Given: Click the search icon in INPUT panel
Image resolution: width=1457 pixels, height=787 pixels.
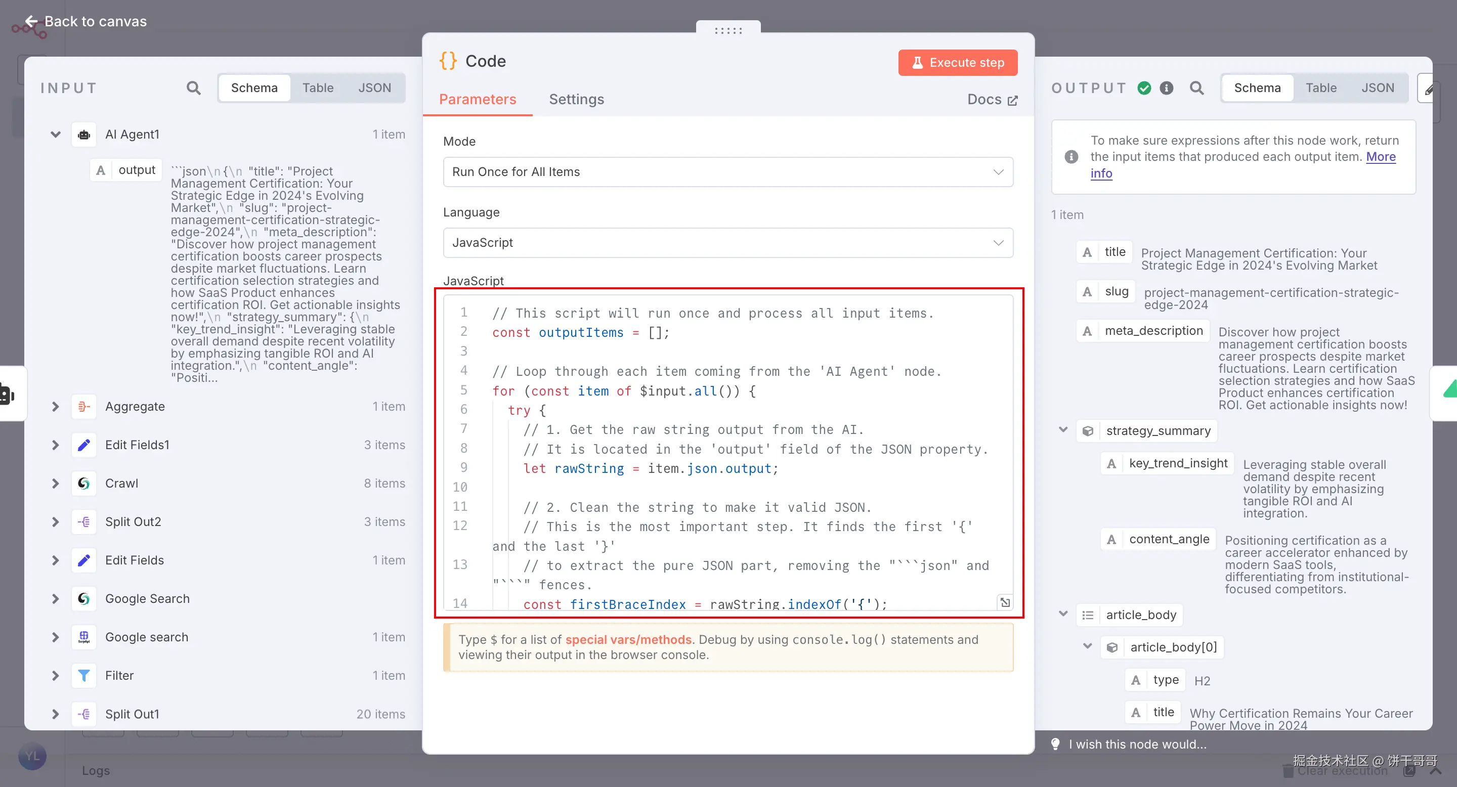Looking at the screenshot, I should click(x=193, y=88).
